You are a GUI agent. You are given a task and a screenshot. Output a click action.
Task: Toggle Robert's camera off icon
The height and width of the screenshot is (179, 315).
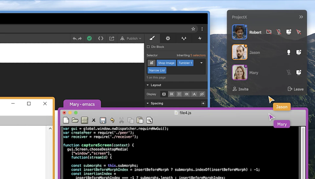click(x=269, y=32)
